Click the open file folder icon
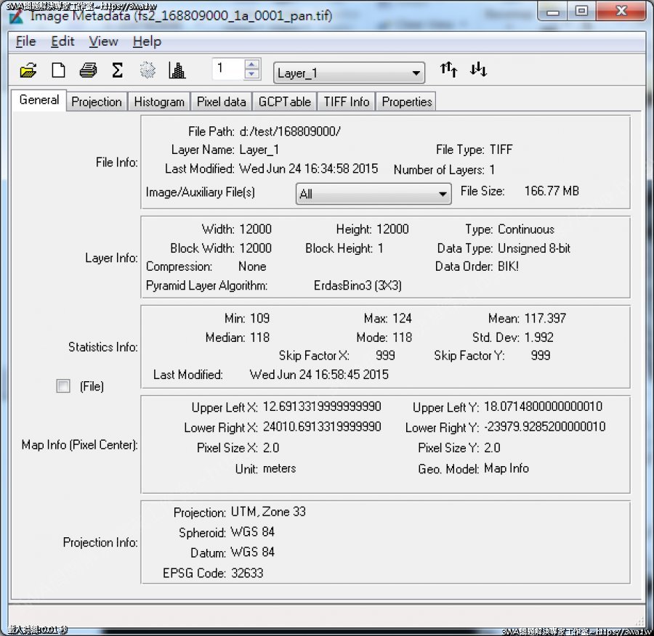Screen dimensions: 654x636 28,70
